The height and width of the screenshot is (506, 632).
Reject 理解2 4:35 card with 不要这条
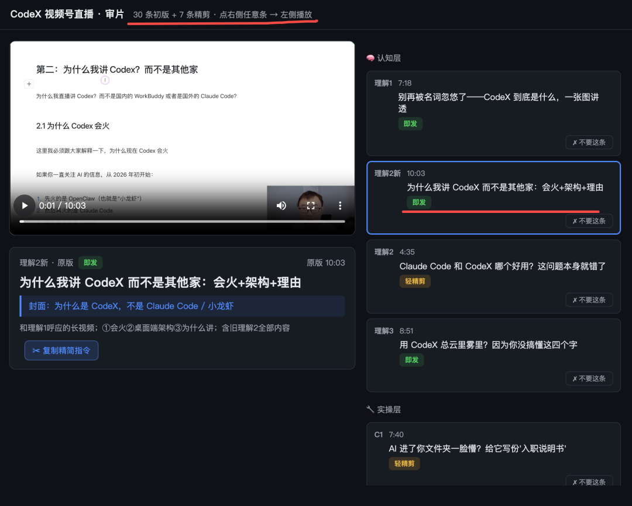(589, 300)
